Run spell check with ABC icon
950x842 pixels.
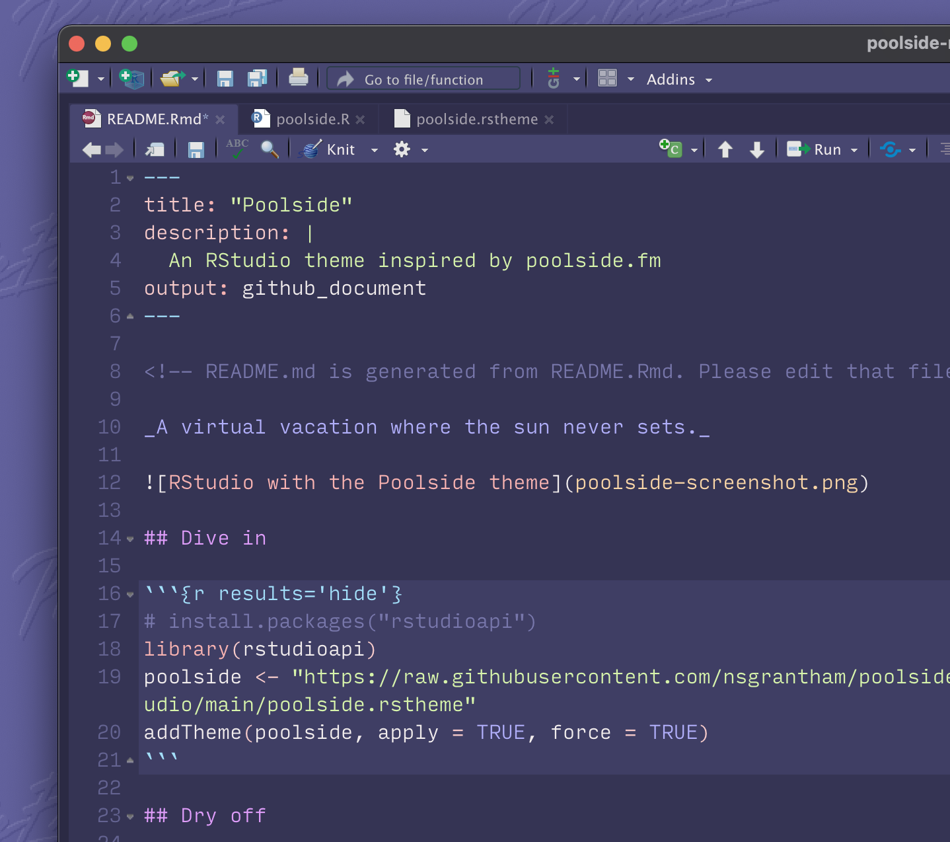pyautogui.click(x=237, y=149)
